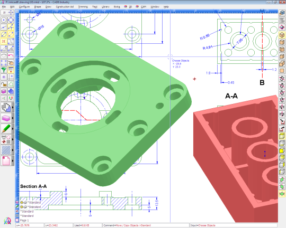Image resolution: width=286 pixels, height=228 pixels.
Task: Click the Used 916 KB status text
Action: click(81, 225)
